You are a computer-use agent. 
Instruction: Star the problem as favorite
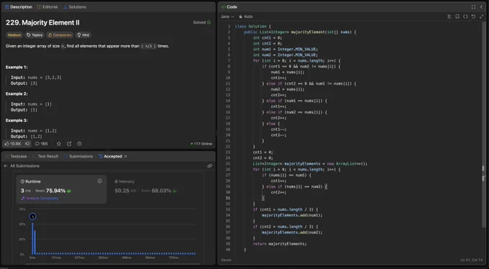coord(59,143)
